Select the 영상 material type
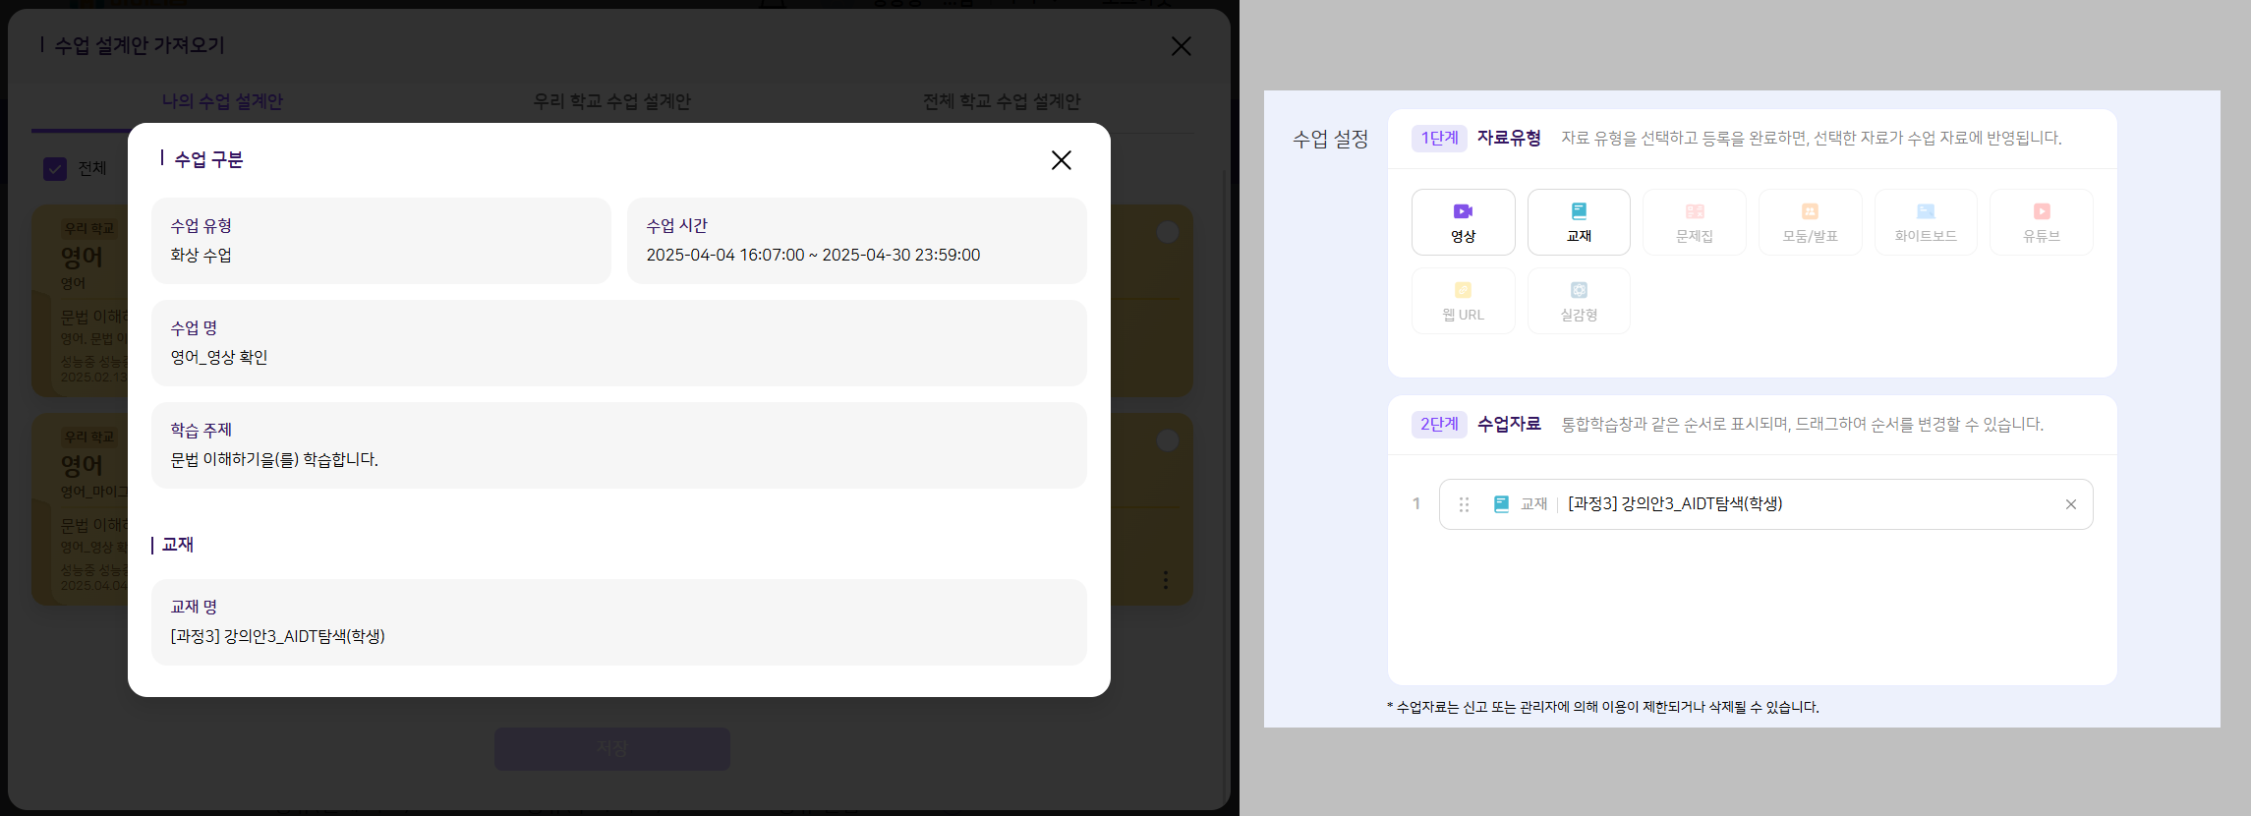The height and width of the screenshot is (816, 2251). coord(1463,222)
